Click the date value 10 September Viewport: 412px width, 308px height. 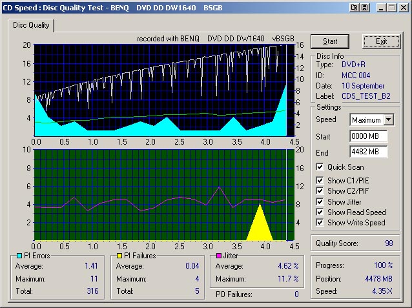pyautogui.click(x=363, y=86)
